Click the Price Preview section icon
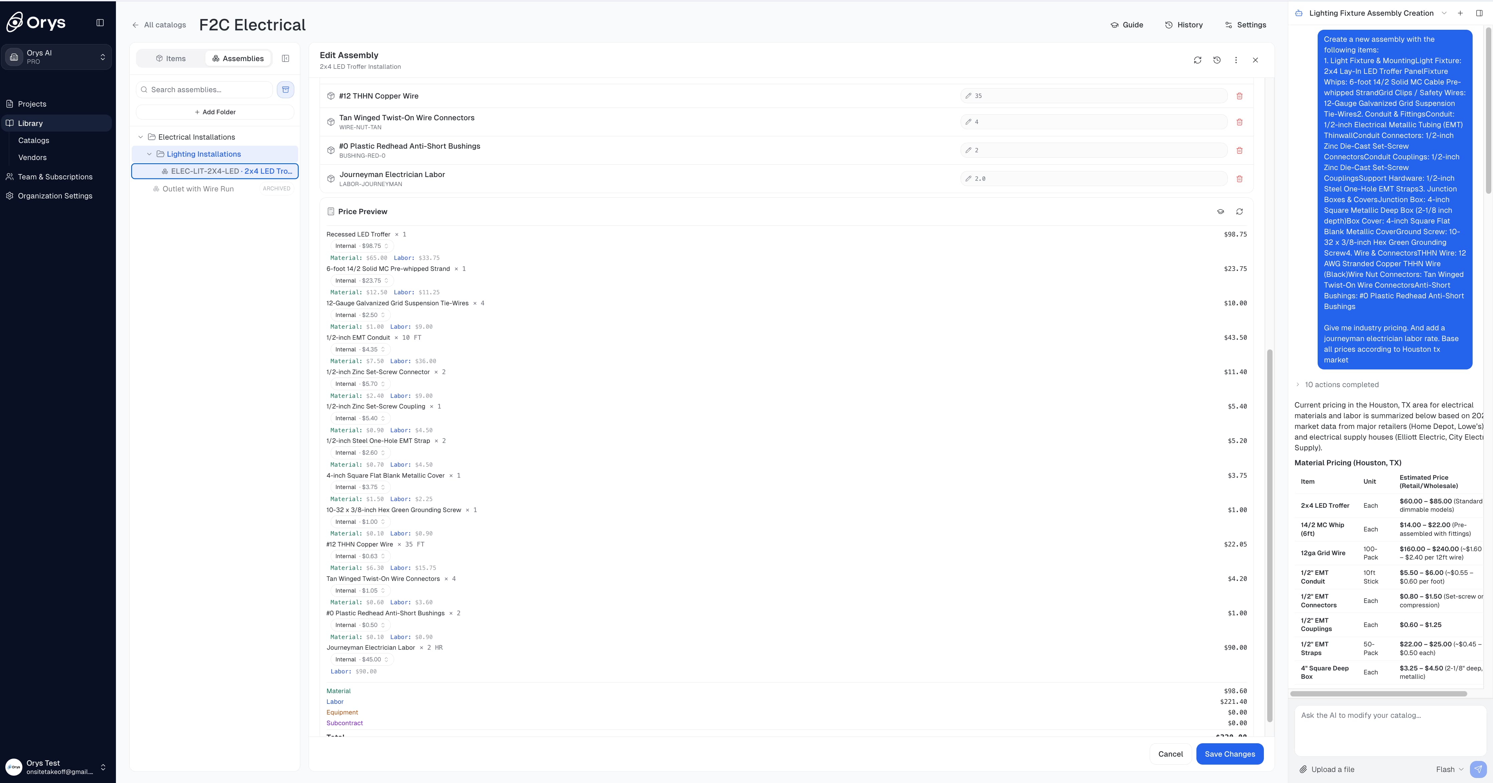The image size is (1493, 783). click(330, 211)
